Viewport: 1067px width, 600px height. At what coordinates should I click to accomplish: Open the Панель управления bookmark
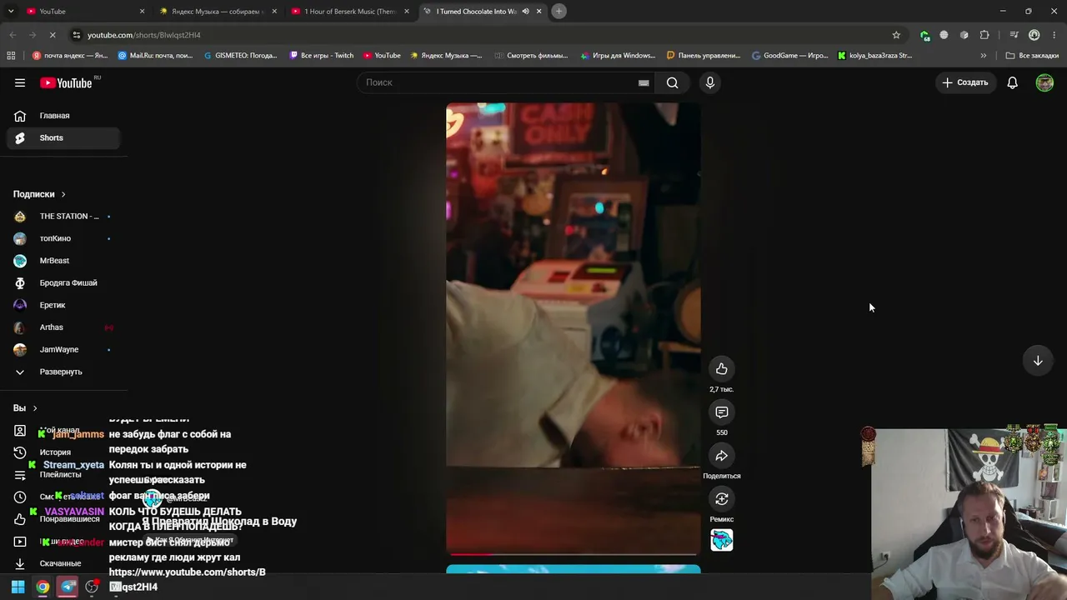pyautogui.click(x=704, y=56)
